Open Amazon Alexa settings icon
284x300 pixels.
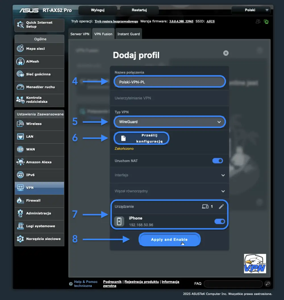20,162
